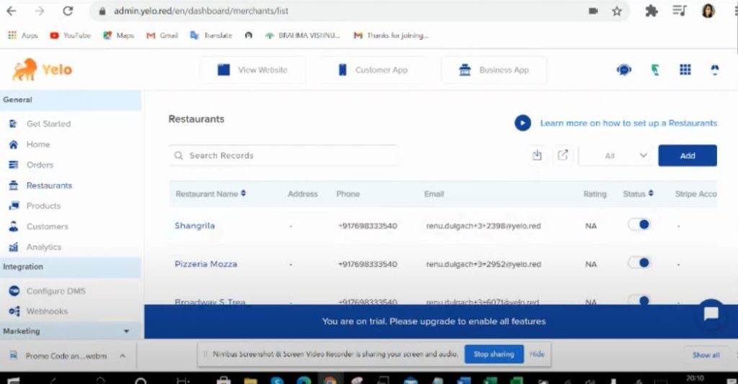Collapse the Marketing section arrow in sidebar
This screenshot has height=384, width=738.
(127, 332)
